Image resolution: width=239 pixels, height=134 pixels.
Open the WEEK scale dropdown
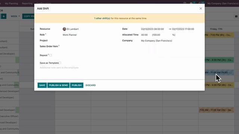tap(15, 16)
